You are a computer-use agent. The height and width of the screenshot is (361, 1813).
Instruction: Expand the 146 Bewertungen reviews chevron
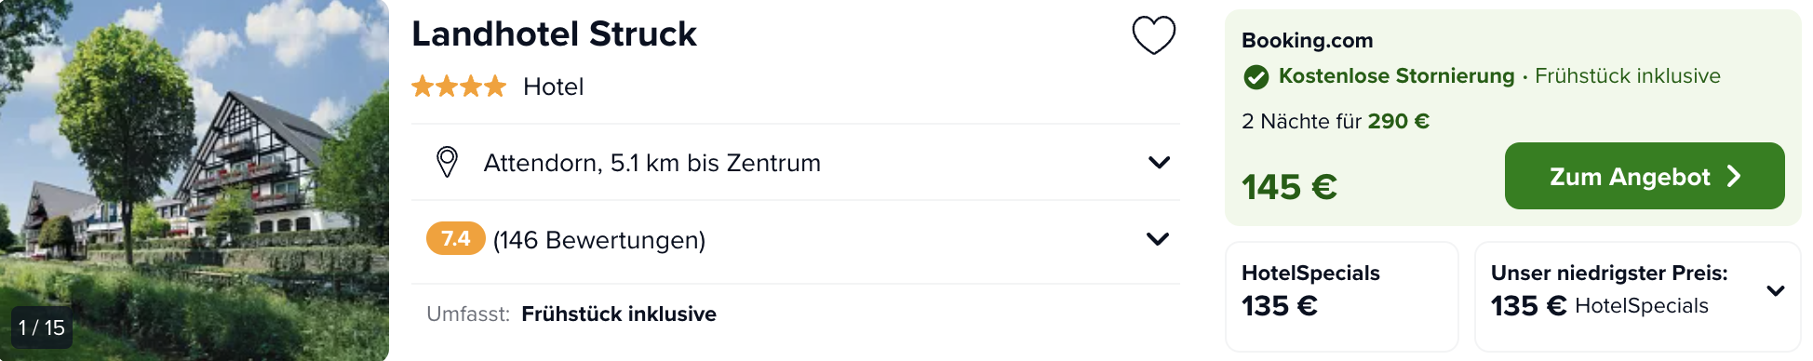[x=1157, y=239]
